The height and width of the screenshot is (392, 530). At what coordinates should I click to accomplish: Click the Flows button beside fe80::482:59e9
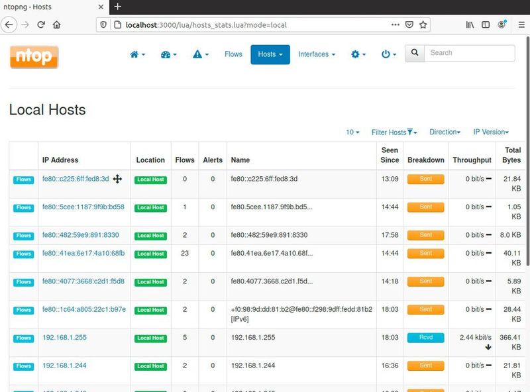pos(23,235)
